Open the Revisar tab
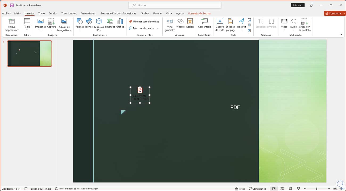Viewport: 346px width, 191px height. click(158, 13)
